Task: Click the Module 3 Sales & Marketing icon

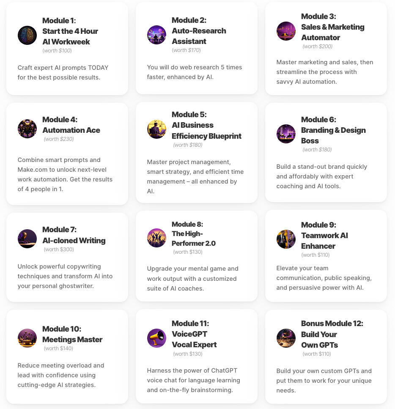Action: tap(286, 31)
